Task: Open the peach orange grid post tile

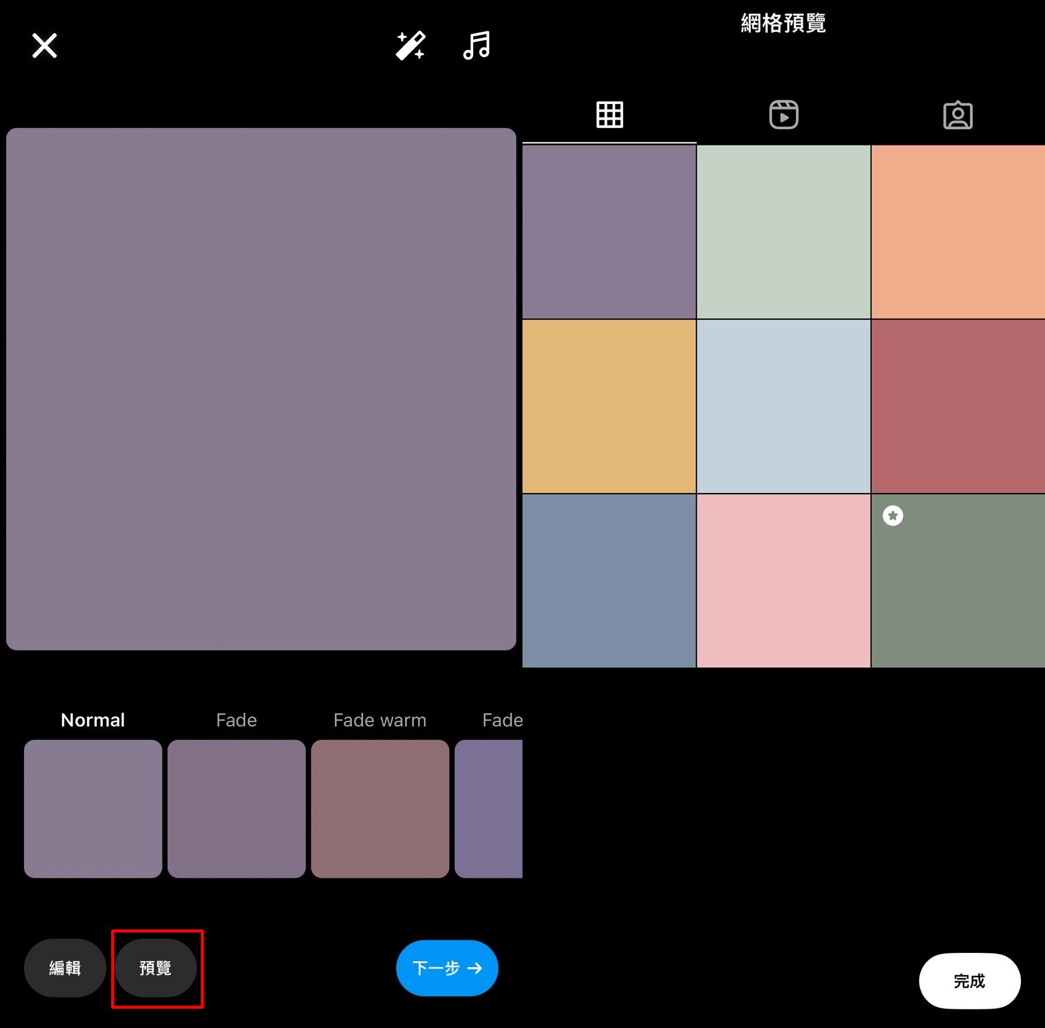Action: click(x=958, y=232)
